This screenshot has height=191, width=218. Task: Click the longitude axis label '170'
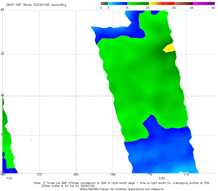[149, 175]
